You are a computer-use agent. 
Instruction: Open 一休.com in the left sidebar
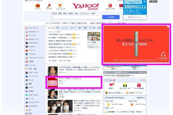[30, 54]
